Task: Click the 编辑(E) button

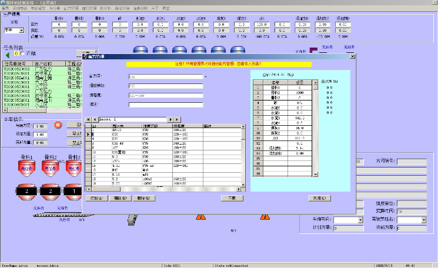Action: (x=121, y=198)
